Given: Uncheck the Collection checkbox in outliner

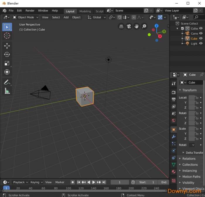Looking at the screenshot, I should (x=182, y=29).
